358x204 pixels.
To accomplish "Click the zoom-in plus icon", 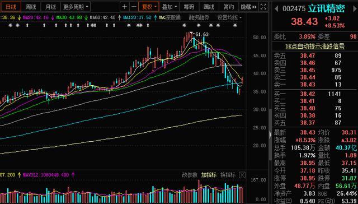I will tap(124, 7).
